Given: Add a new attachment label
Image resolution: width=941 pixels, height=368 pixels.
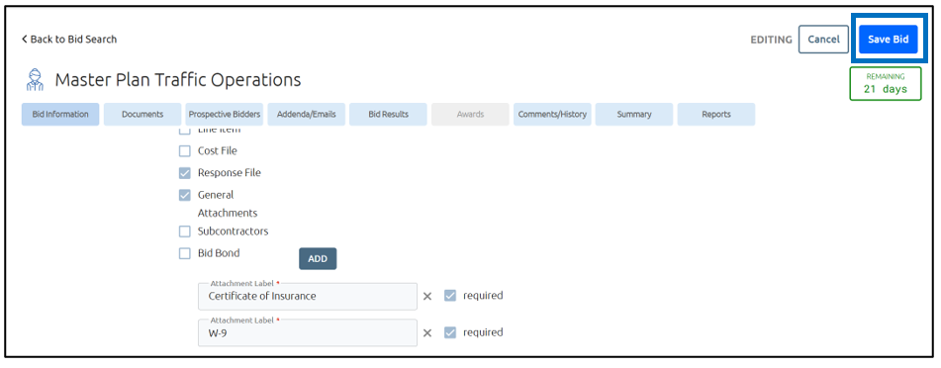Looking at the screenshot, I should click(318, 259).
